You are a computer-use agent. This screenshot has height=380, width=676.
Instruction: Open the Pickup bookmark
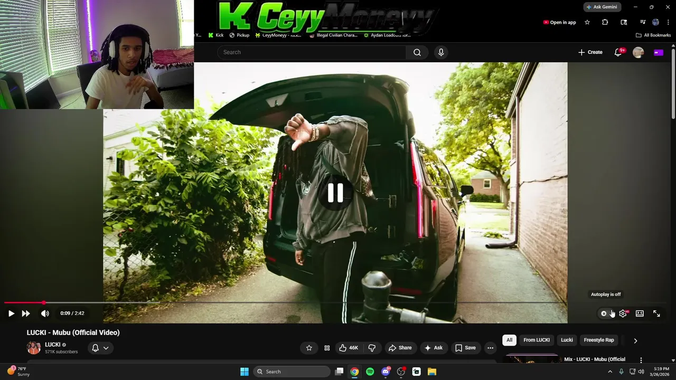tap(239, 35)
